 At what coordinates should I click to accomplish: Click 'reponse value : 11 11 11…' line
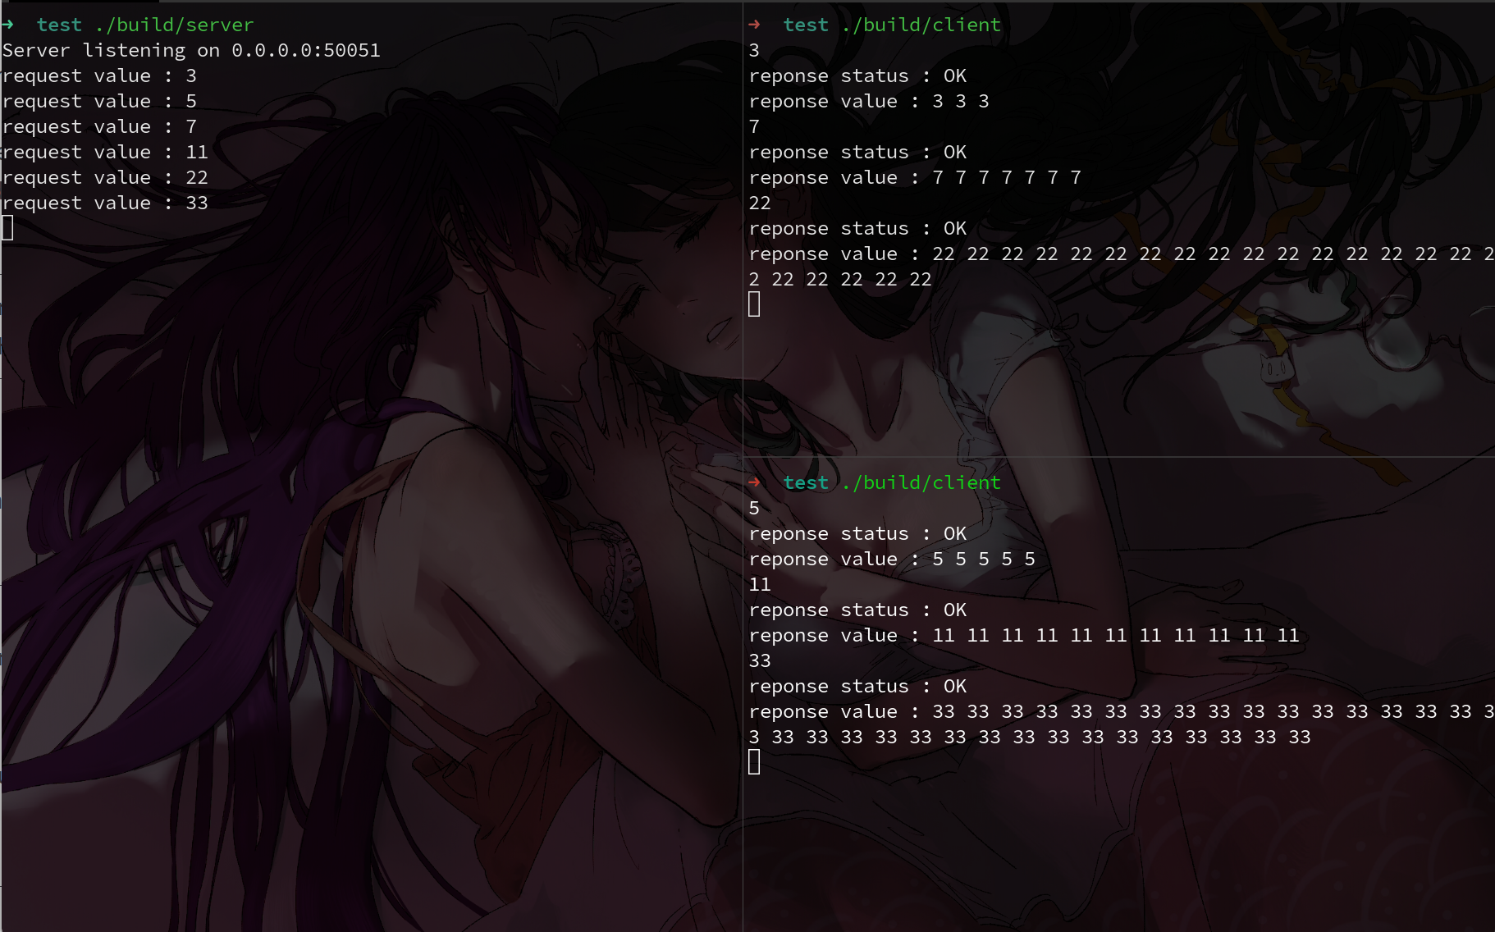point(1024,636)
